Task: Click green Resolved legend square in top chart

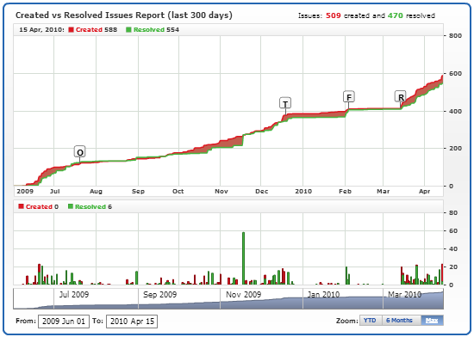Action: tap(128, 30)
